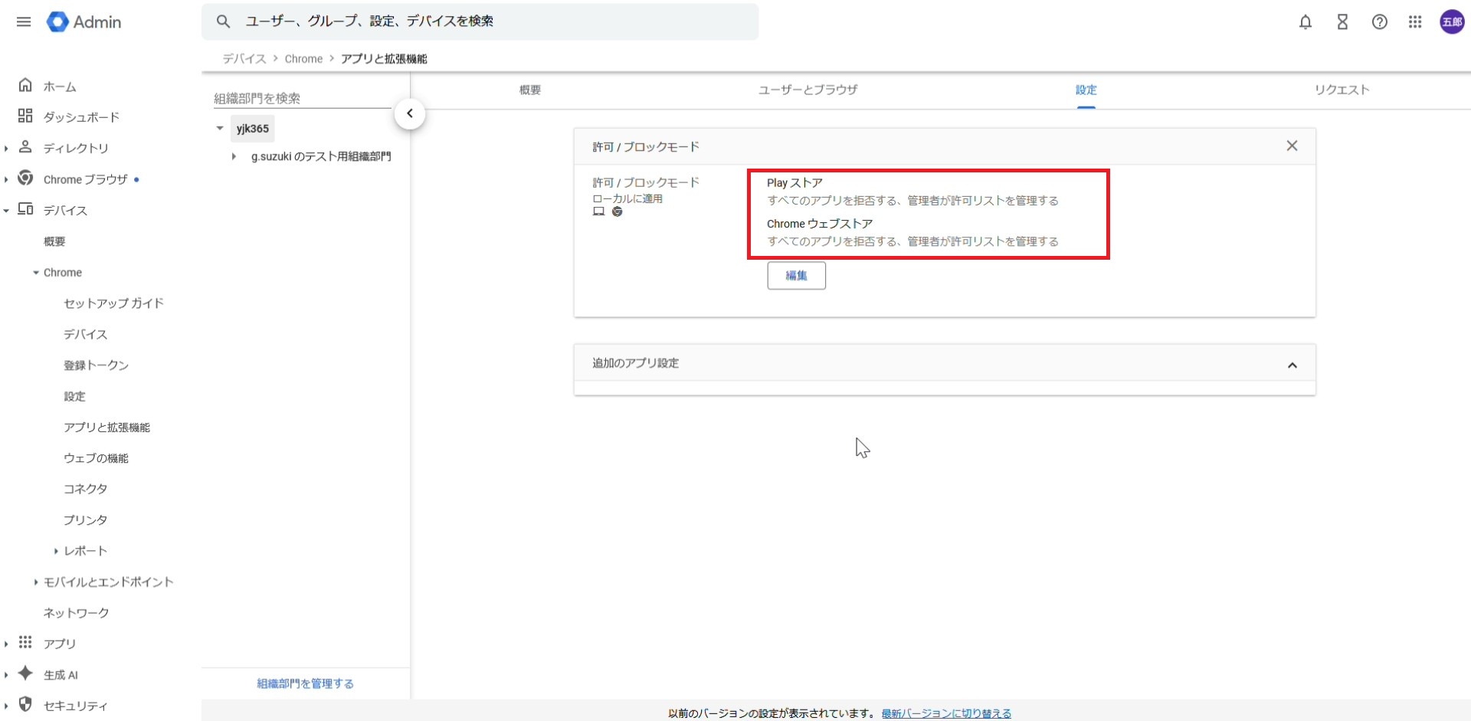
Task: Switch to the ユーザーとブラウザ tab
Action: click(x=808, y=90)
